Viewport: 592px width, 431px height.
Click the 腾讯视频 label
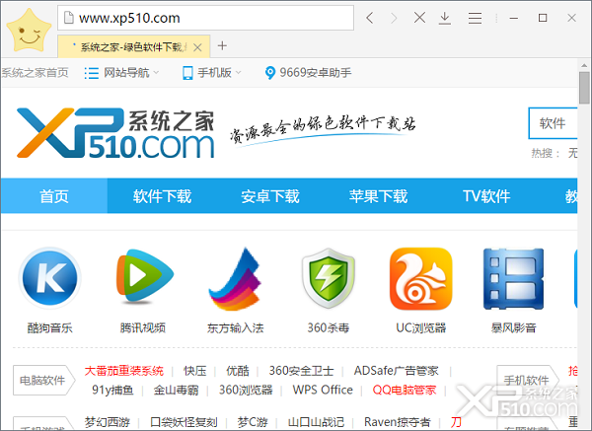pyautogui.click(x=143, y=327)
